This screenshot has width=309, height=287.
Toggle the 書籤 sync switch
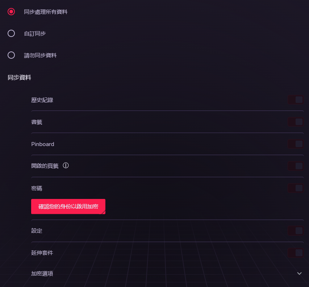296,122
